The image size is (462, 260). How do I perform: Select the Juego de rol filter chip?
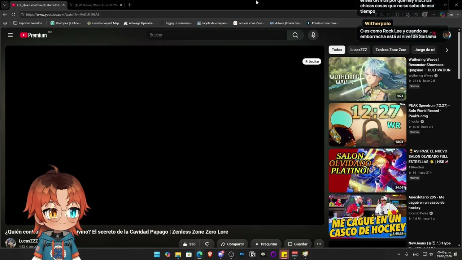(x=425, y=50)
